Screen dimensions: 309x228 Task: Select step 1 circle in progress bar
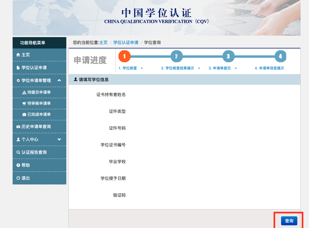[x=124, y=56]
